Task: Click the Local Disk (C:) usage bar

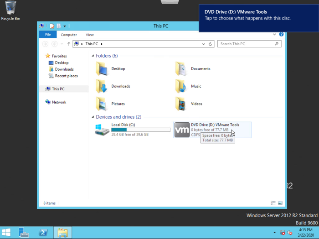Action: tap(141, 130)
